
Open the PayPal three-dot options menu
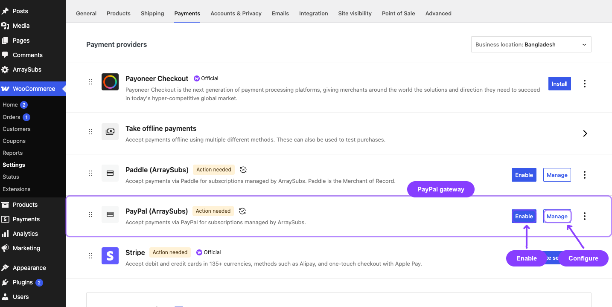tap(585, 216)
